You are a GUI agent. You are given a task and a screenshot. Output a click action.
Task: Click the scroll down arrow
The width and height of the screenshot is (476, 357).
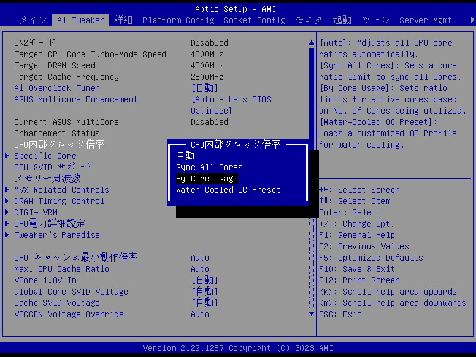click(311, 314)
